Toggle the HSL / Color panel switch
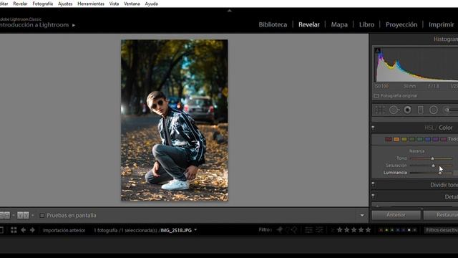Image resolution: width=458 pixels, height=258 pixels. coord(373,128)
